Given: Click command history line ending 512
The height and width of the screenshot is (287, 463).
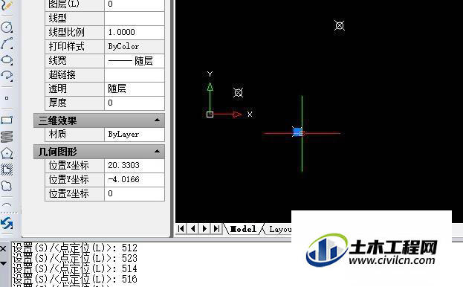Looking at the screenshot, I should [75, 248].
